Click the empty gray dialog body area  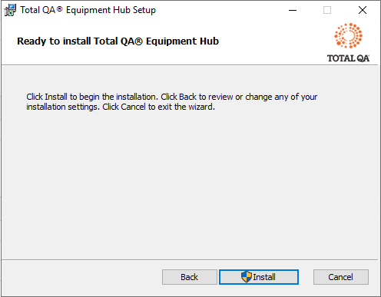(x=190, y=184)
